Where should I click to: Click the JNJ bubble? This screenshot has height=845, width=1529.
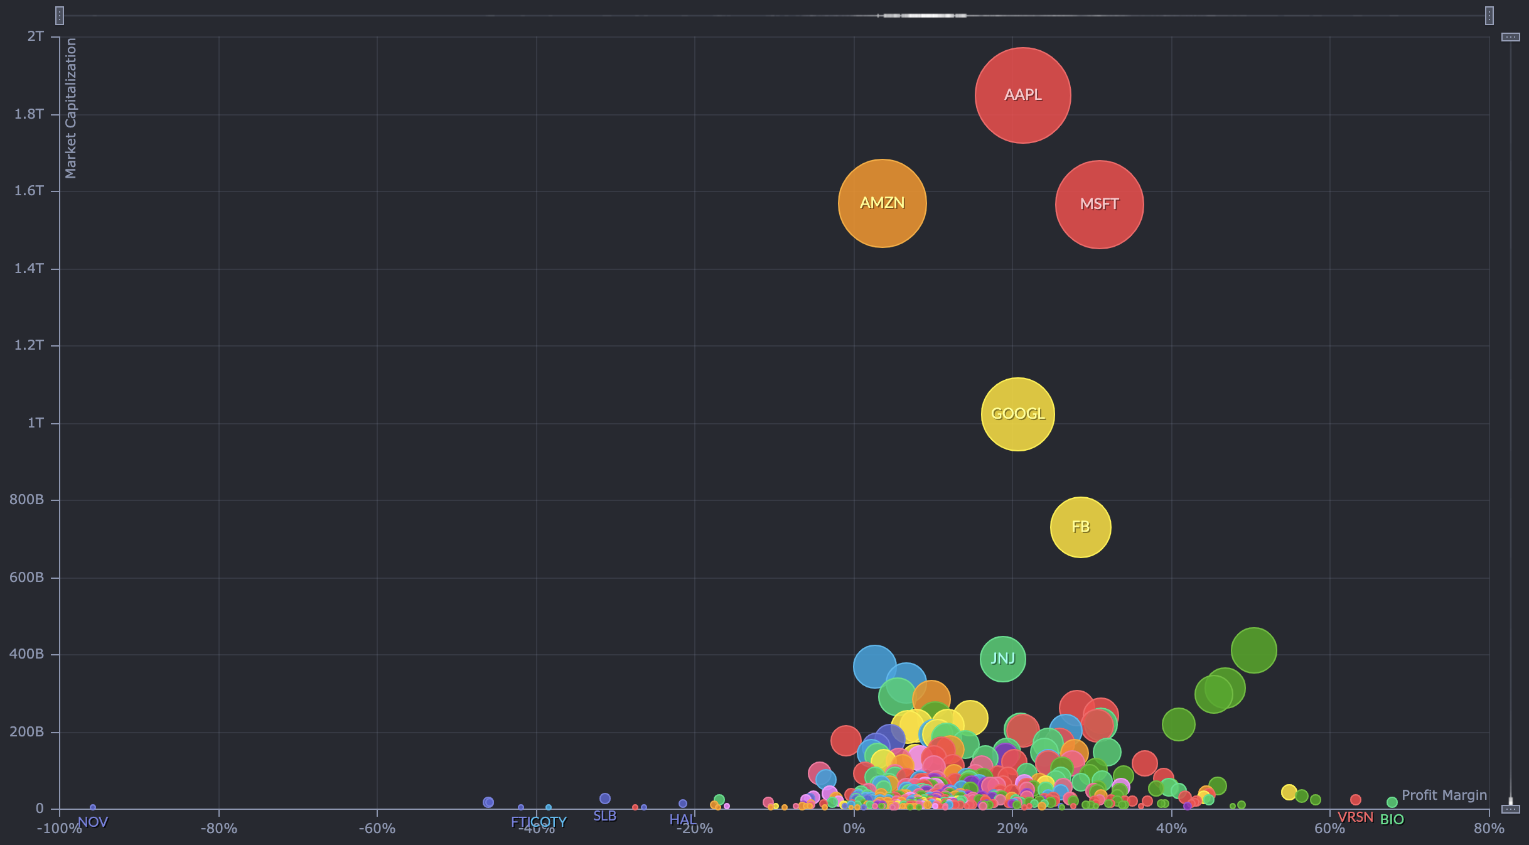[1002, 659]
